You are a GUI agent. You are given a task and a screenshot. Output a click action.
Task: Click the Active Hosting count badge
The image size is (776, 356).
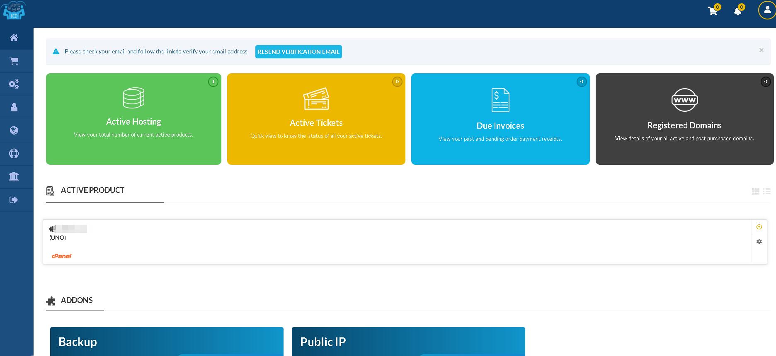click(213, 82)
